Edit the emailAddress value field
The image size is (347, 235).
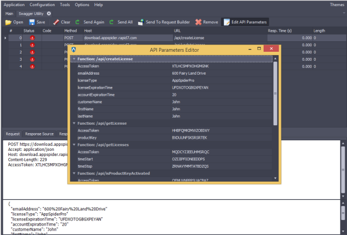click(x=220, y=73)
